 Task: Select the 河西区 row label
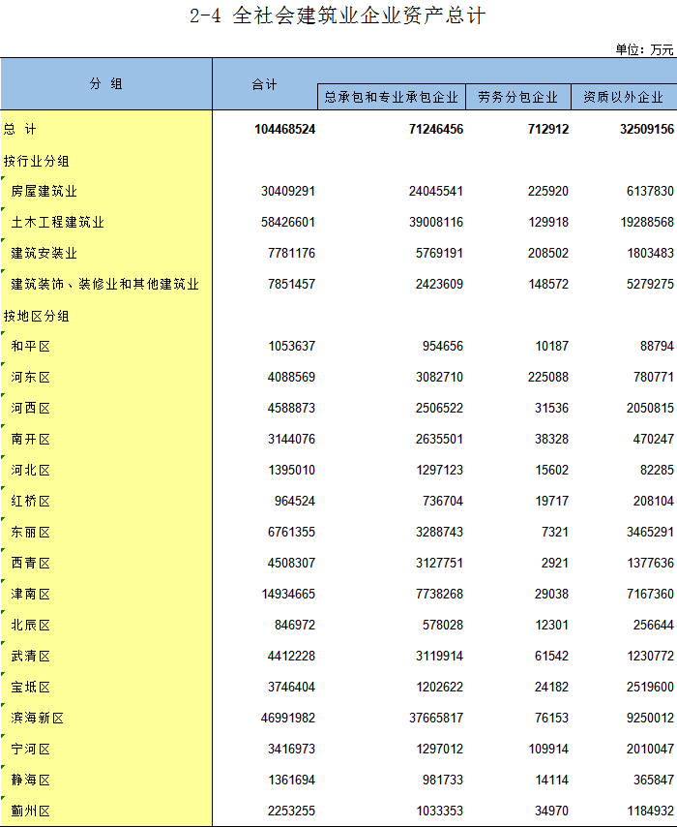point(31,409)
